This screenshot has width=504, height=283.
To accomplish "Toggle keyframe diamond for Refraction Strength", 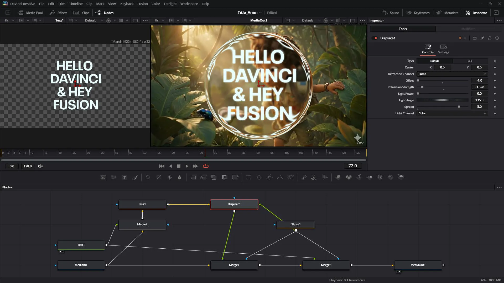I will (x=495, y=87).
